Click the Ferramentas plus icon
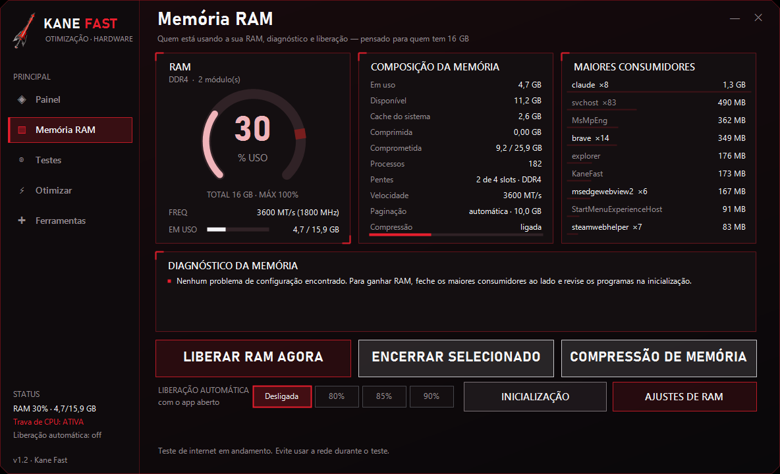The height and width of the screenshot is (474, 780). [x=22, y=221]
